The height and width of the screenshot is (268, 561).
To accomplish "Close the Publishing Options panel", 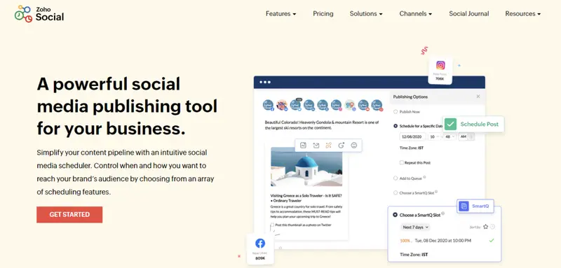I will (x=478, y=97).
